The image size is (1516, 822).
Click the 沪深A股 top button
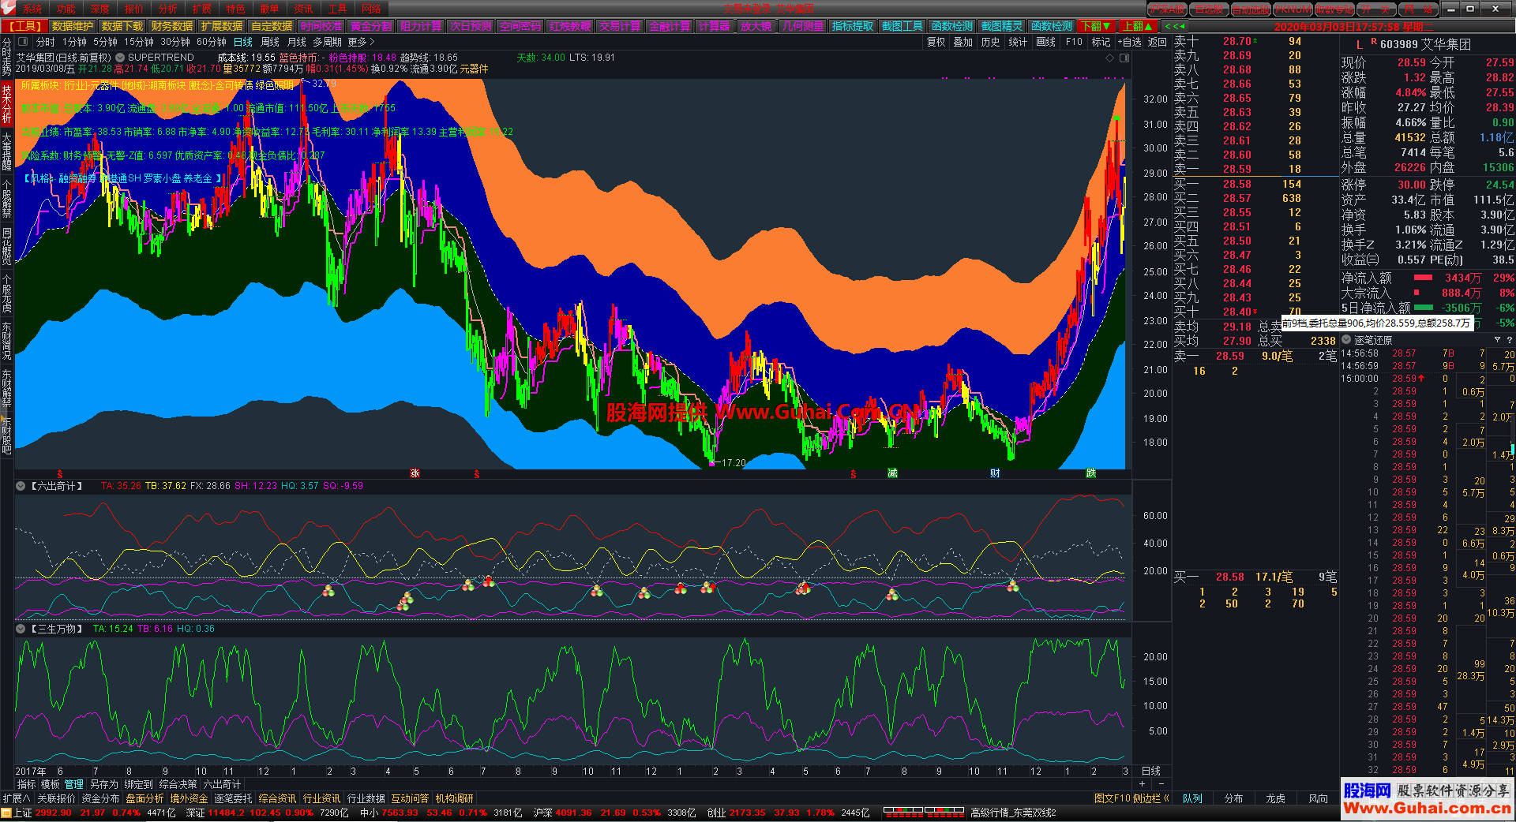1167,9
